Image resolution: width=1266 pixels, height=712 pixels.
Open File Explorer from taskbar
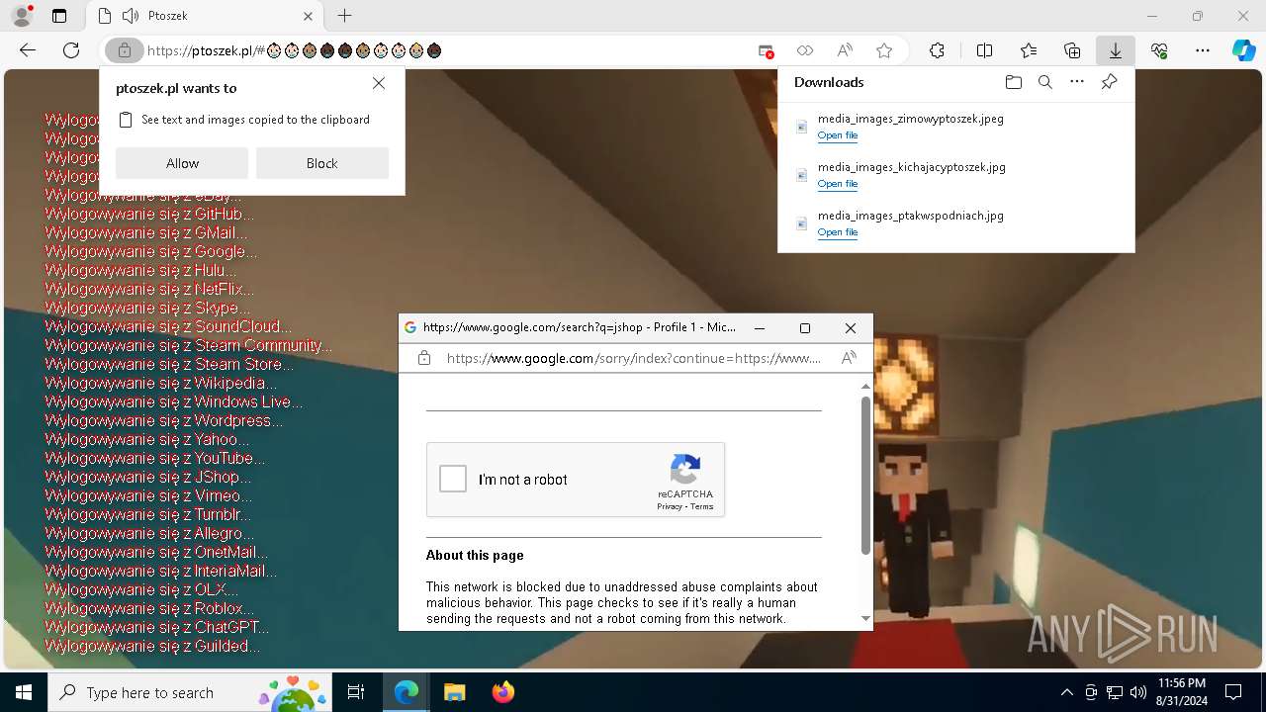tap(454, 692)
